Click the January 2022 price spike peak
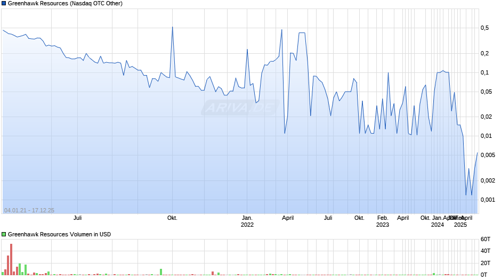The height and width of the screenshot is (280, 501). [x=247, y=50]
